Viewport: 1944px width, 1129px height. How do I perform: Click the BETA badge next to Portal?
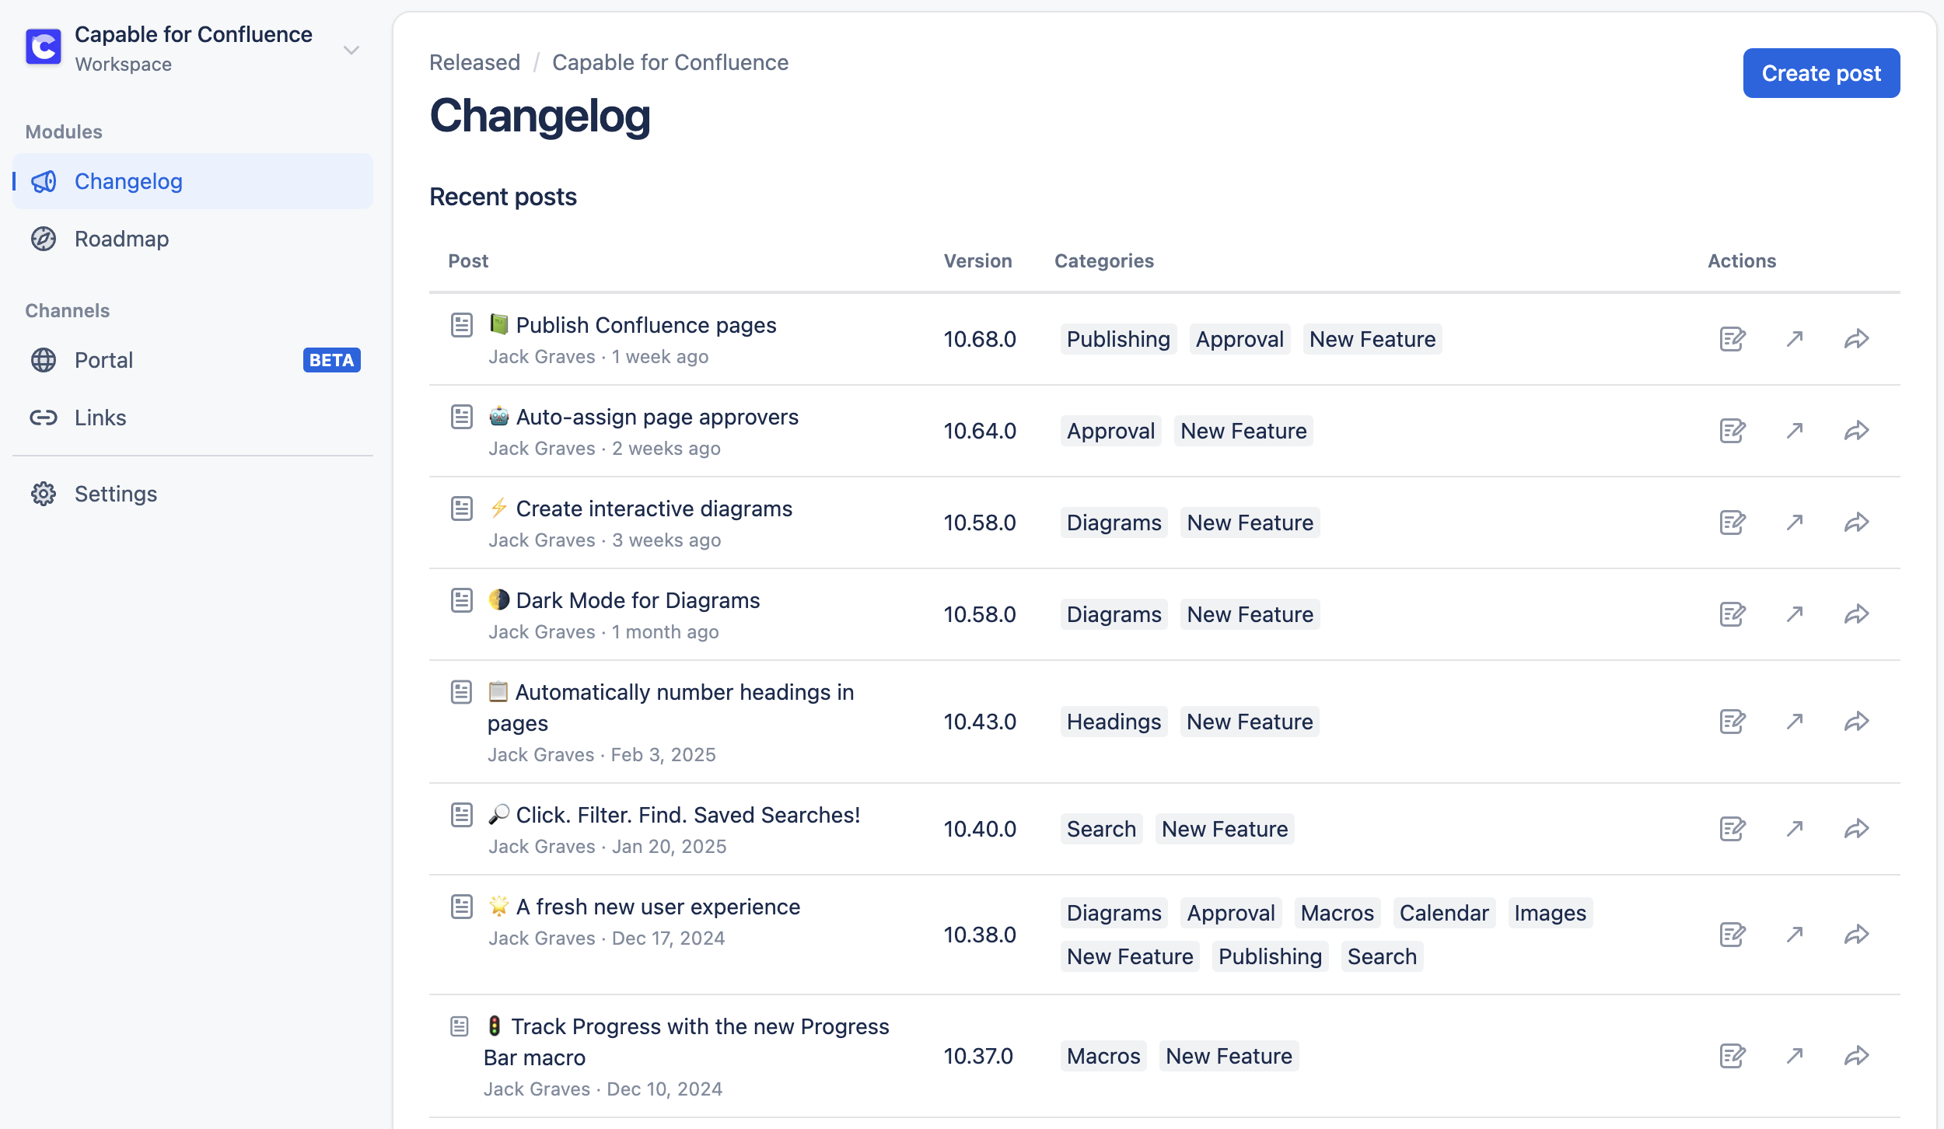coord(331,360)
